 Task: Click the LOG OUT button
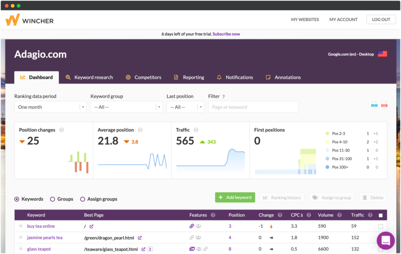click(381, 20)
